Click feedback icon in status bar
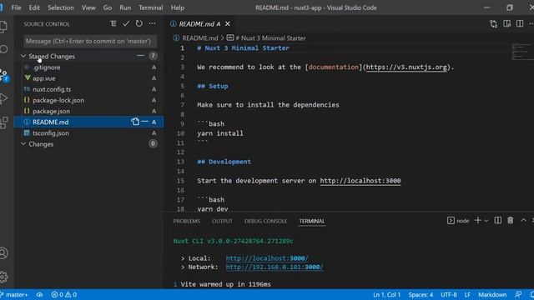 pyautogui.click(x=518, y=294)
